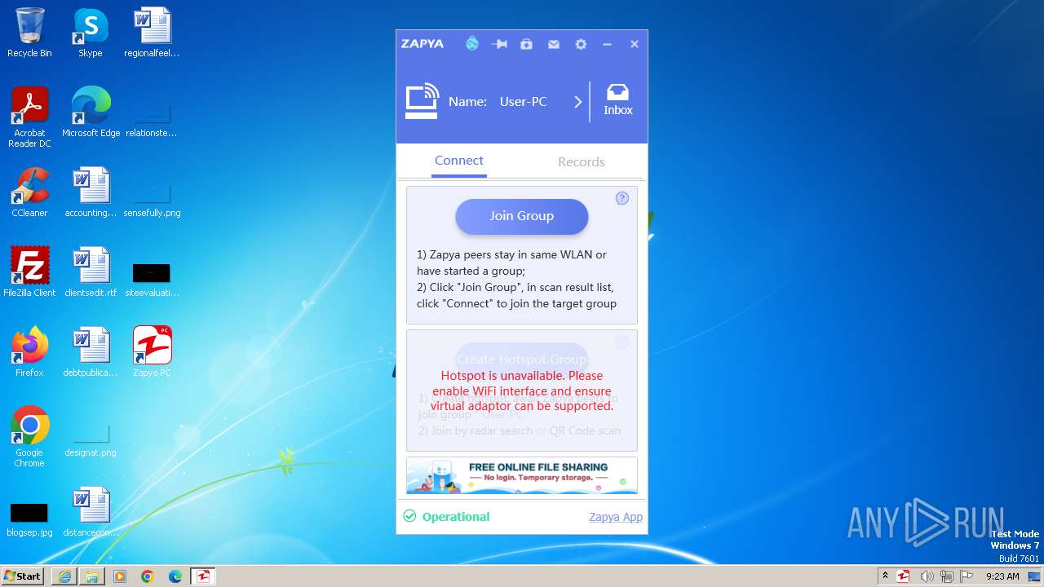Open Recycle Bin on desktop
Image resolution: width=1044 pixels, height=587 pixels.
coord(29,33)
